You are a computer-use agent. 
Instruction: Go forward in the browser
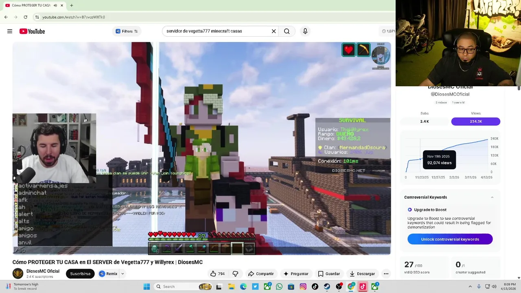coord(16,17)
